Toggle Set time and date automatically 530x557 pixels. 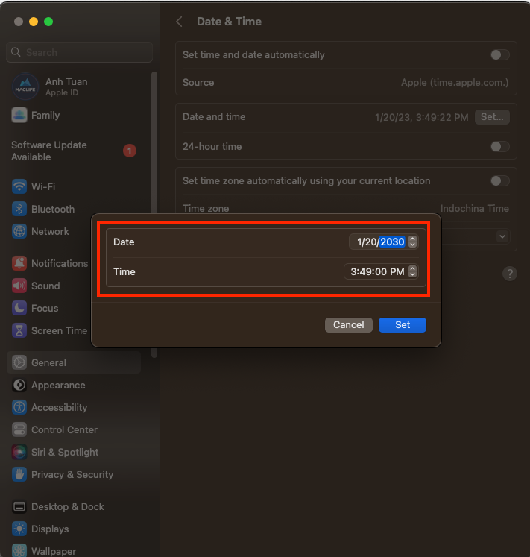pos(500,55)
